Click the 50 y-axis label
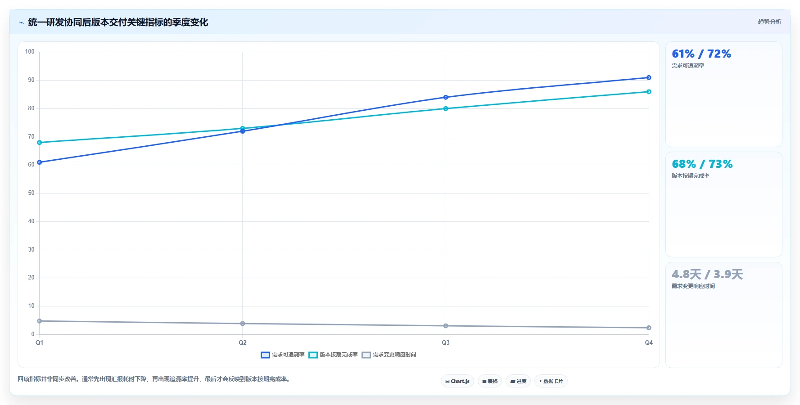The width and height of the screenshot is (800, 405). coord(31,193)
